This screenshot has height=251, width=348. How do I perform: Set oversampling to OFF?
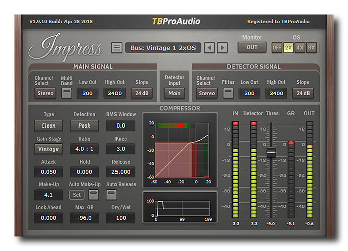[277, 47]
